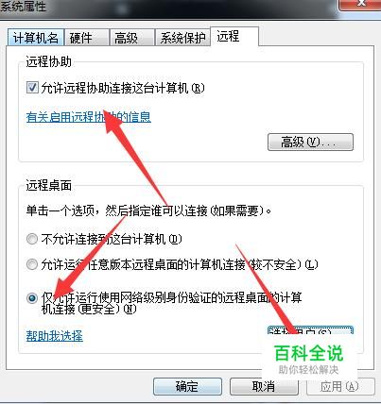381x404 pixels.
Task: Click the 高级(V)... button in 远程协助
Action: [x=310, y=143]
